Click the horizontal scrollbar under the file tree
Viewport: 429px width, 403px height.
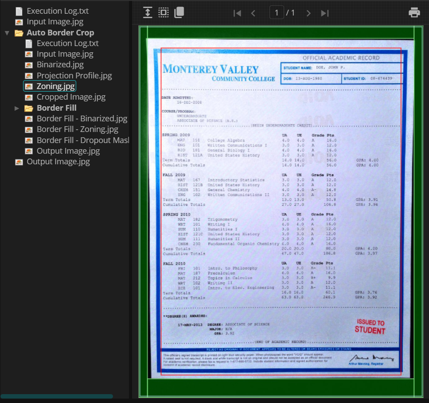pyautogui.click(x=57, y=396)
